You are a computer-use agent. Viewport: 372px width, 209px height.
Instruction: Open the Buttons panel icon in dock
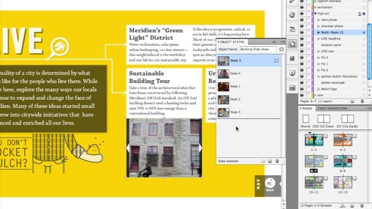click(292, 30)
